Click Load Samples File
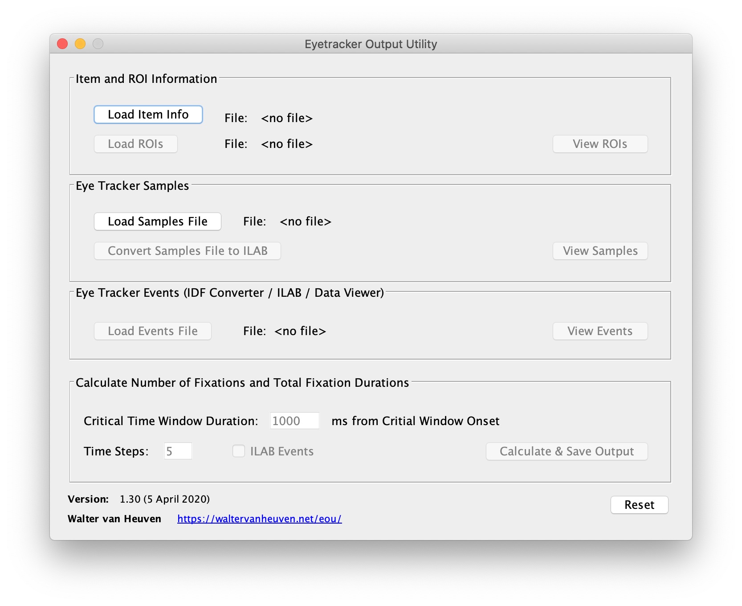Image resolution: width=742 pixels, height=606 pixels. point(158,221)
